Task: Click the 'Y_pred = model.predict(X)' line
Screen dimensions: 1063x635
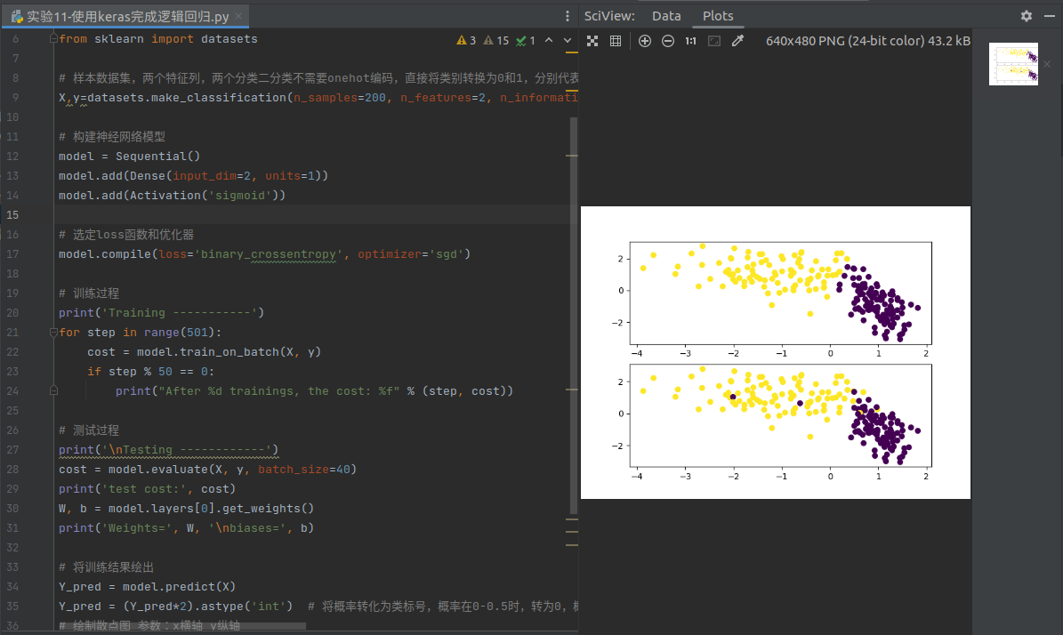Action: (x=147, y=586)
